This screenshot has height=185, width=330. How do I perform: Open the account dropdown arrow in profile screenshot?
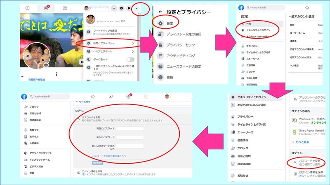tap(137, 8)
